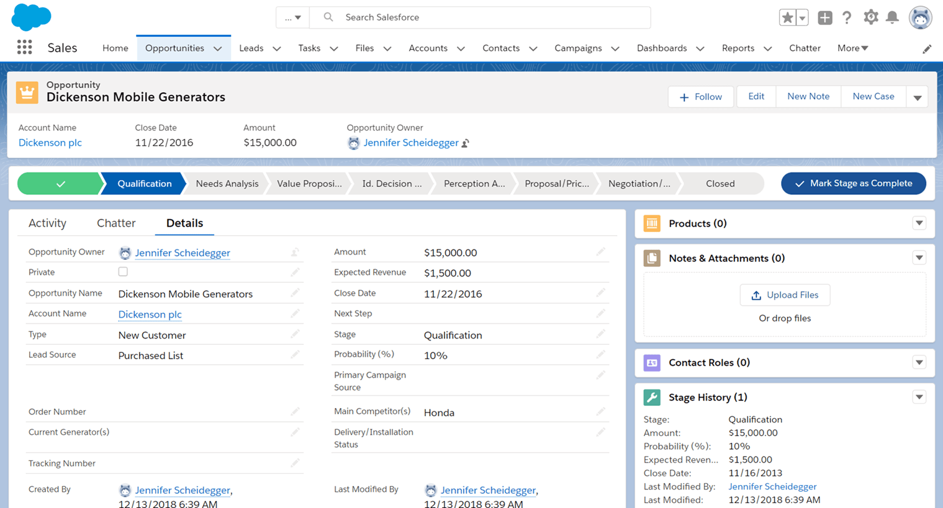Open the notifications bell
Screen dimensions: 943x508
click(892, 17)
